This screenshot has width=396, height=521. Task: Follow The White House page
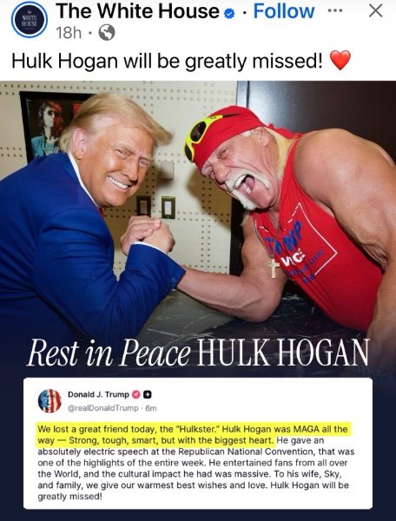coord(284,11)
